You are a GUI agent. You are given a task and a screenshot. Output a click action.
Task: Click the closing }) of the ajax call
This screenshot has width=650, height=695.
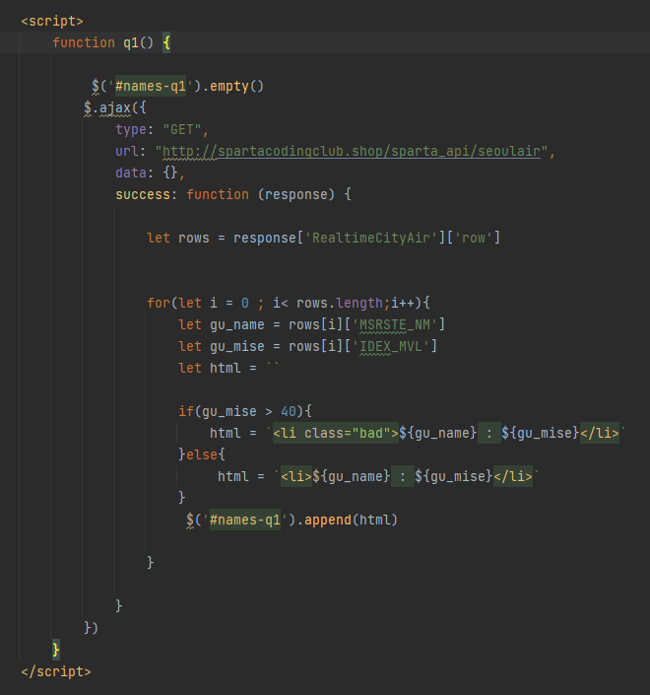tap(91, 628)
